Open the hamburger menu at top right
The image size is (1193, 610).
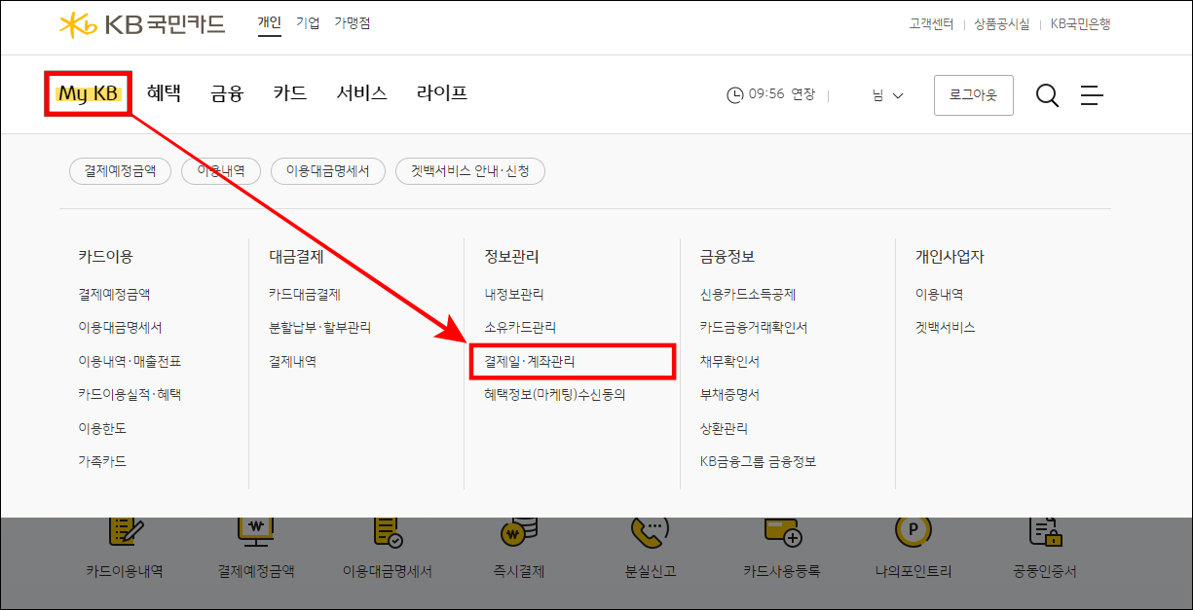(x=1092, y=94)
